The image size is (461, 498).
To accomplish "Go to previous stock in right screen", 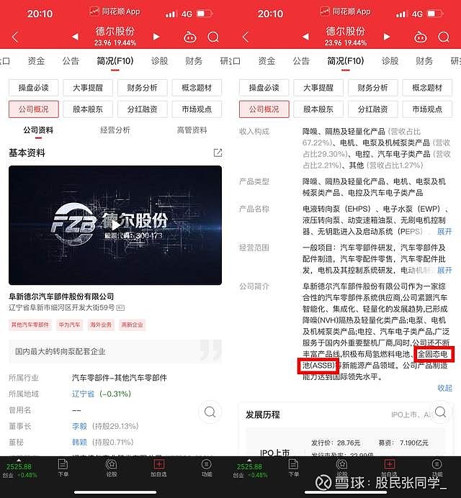I will click(x=306, y=37).
